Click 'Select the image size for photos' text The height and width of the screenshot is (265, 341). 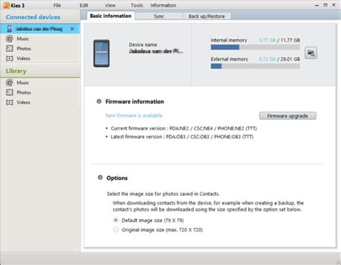pos(163,194)
